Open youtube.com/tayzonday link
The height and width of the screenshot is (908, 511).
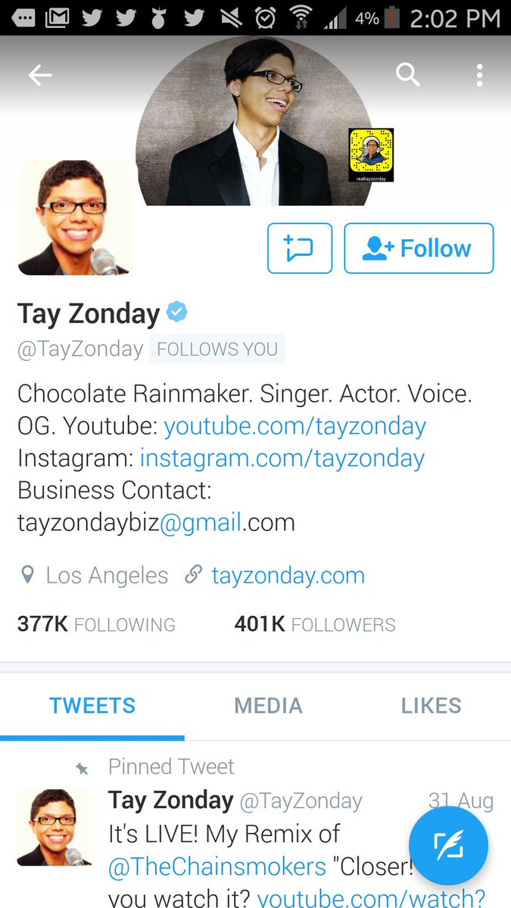pyautogui.click(x=295, y=426)
